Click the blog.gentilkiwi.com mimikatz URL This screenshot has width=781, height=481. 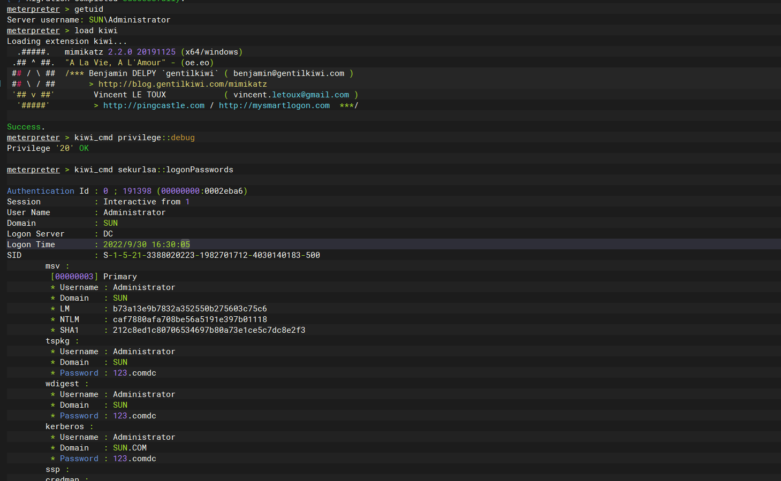(x=183, y=84)
